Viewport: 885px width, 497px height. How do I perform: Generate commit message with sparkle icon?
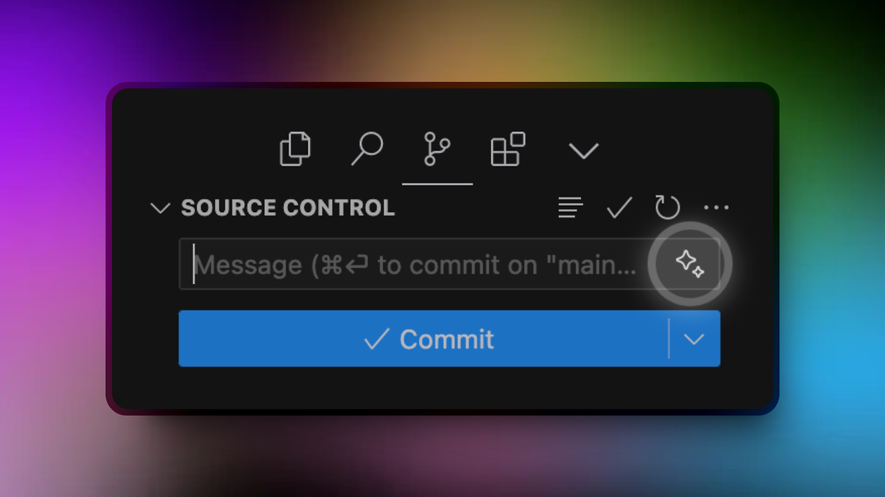point(689,264)
